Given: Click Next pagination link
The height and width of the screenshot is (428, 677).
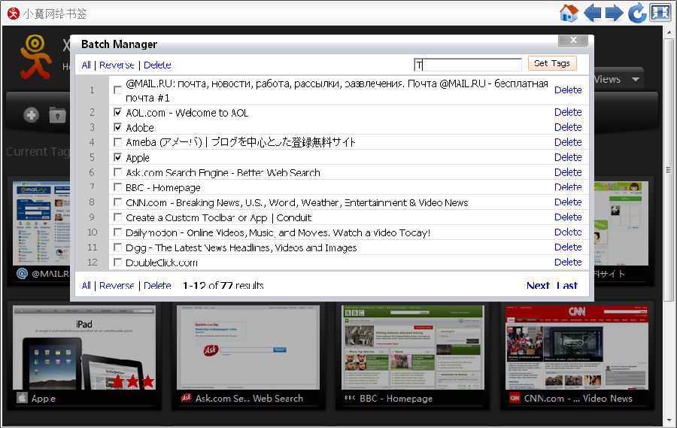Looking at the screenshot, I should click(x=538, y=286).
